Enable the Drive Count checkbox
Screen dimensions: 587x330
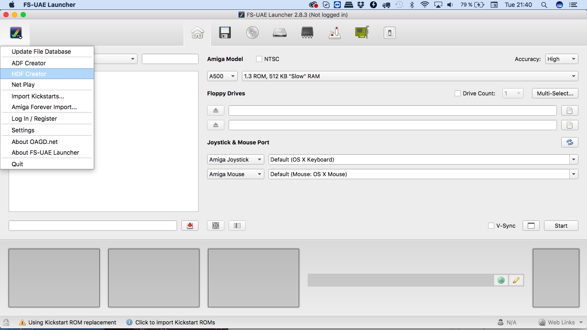458,93
